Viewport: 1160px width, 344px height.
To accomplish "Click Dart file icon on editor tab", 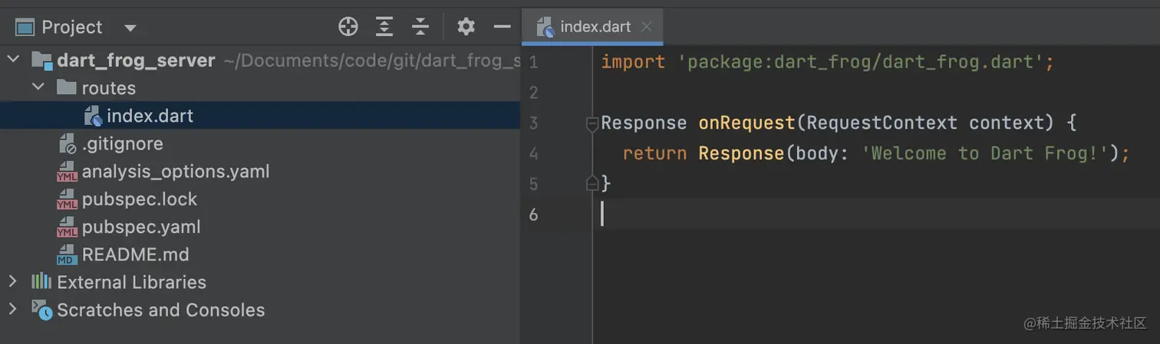I will click(x=545, y=27).
